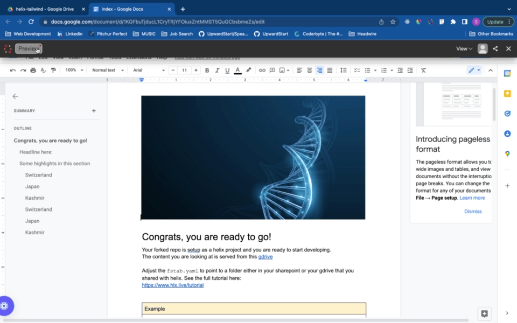Click the undo icon

13,71
